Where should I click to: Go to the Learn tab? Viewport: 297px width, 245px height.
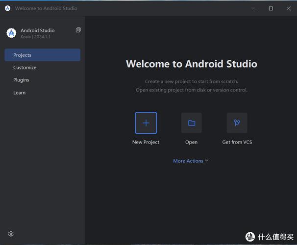click(43, 93)
